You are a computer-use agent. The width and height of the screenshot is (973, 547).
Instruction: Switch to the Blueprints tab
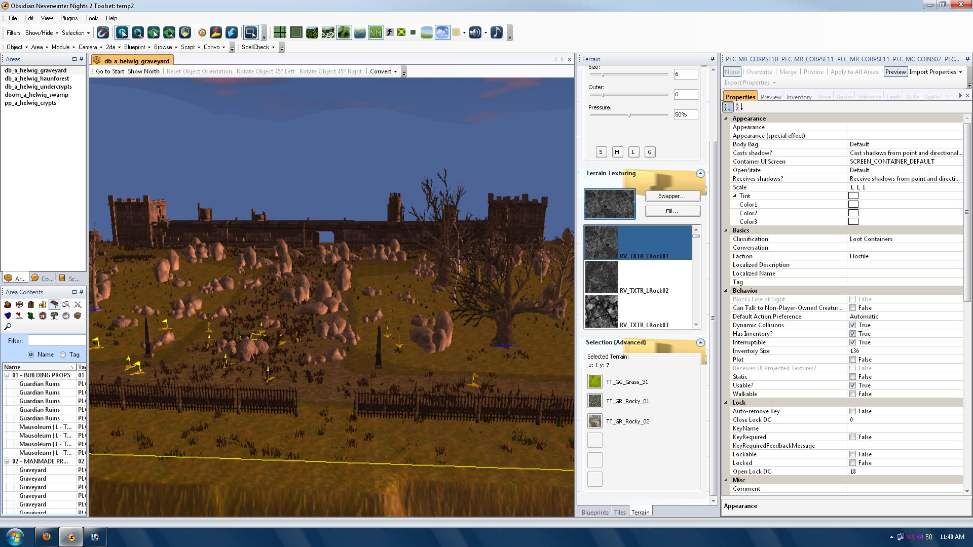[594, 513]
